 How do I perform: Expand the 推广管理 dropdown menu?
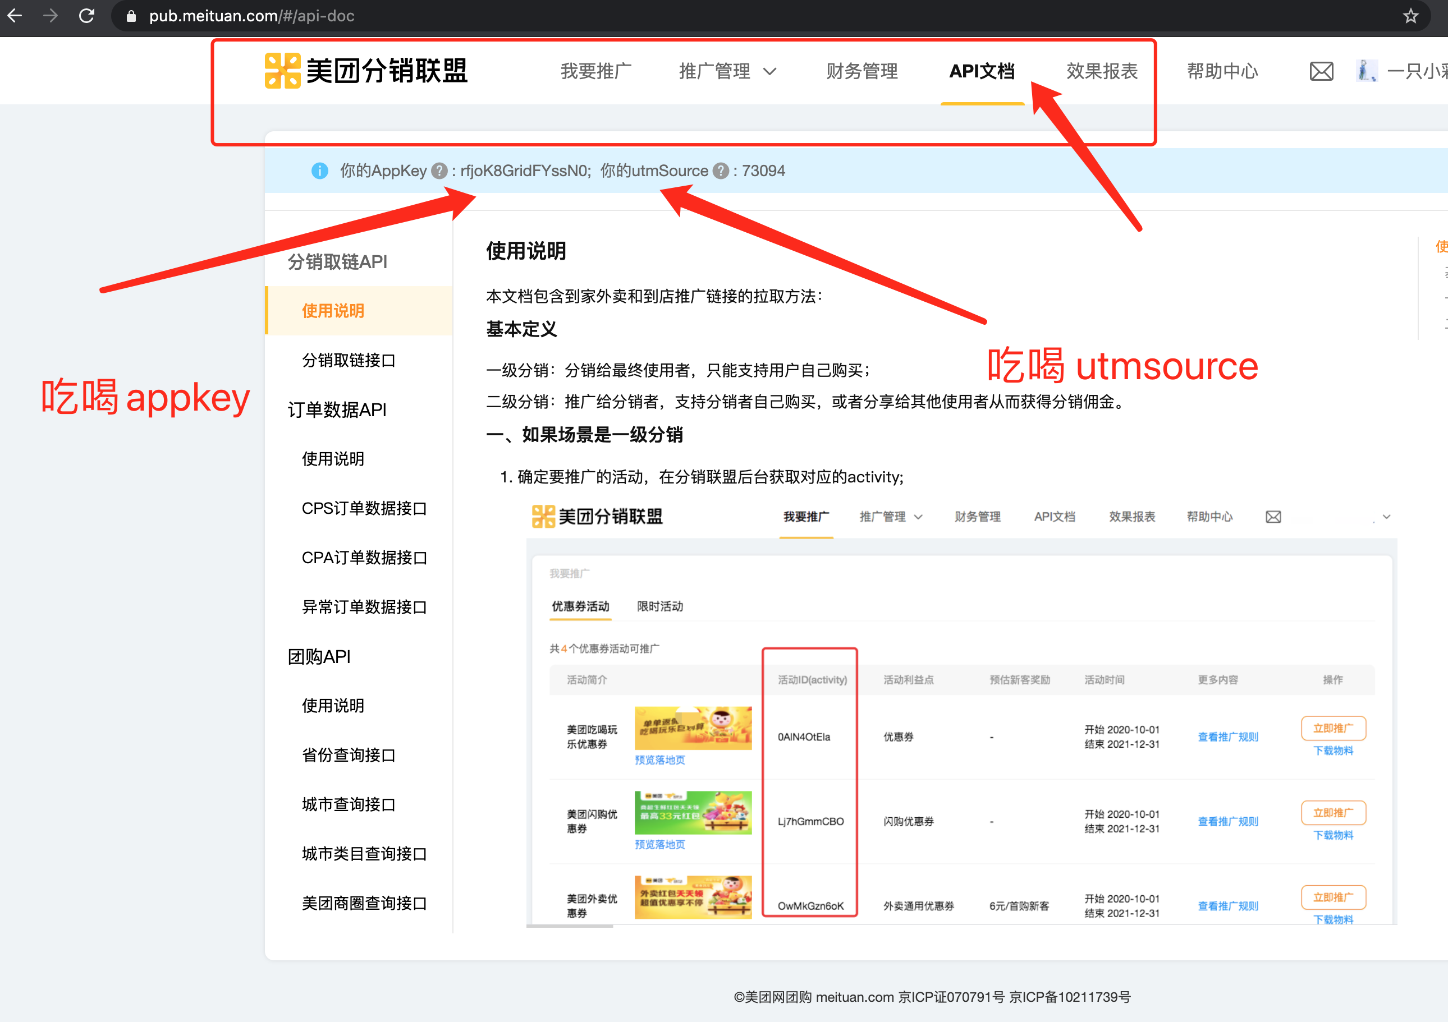point(727,71)
